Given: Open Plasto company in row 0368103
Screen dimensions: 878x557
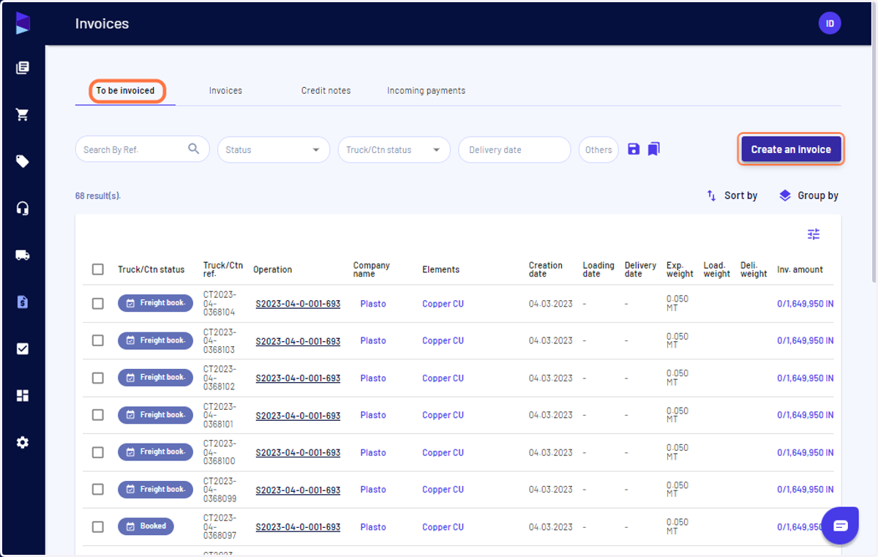Looking at the screenshot, I should tap(373, 340).
